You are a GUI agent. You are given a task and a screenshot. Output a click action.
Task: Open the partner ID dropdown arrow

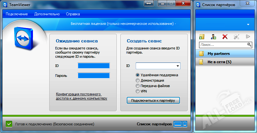(177, 66)
